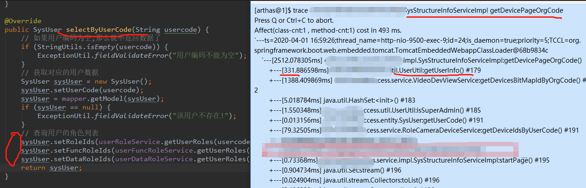586x188 pixels.
Task: Click the 'java.util.HashSet:<init>() #183' entry
Action: (x=369, y=100)
